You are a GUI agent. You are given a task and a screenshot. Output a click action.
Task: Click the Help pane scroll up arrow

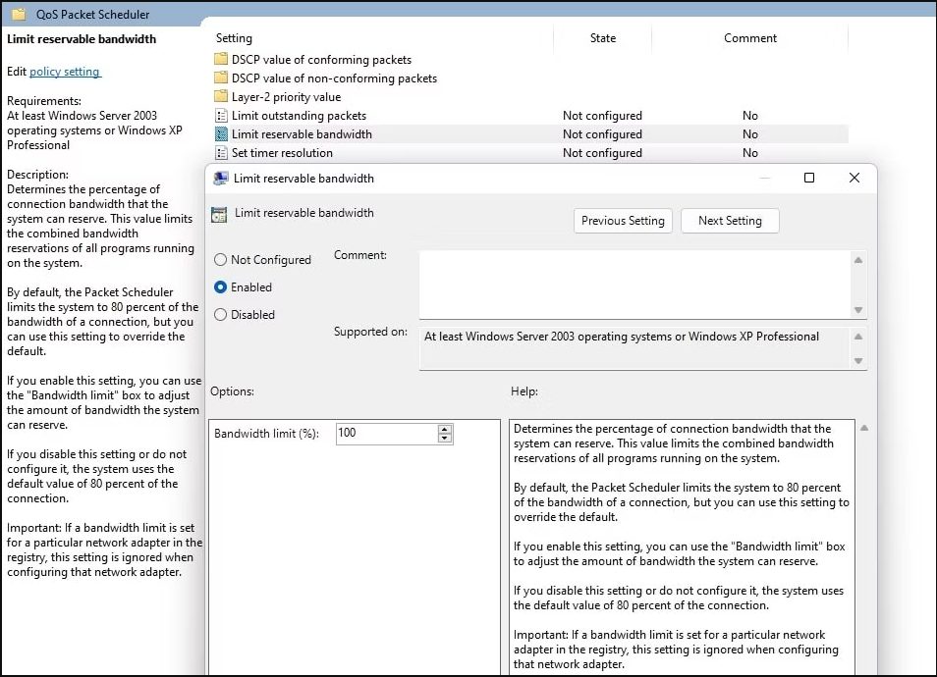pyautogui.click(x=864, y=428)
